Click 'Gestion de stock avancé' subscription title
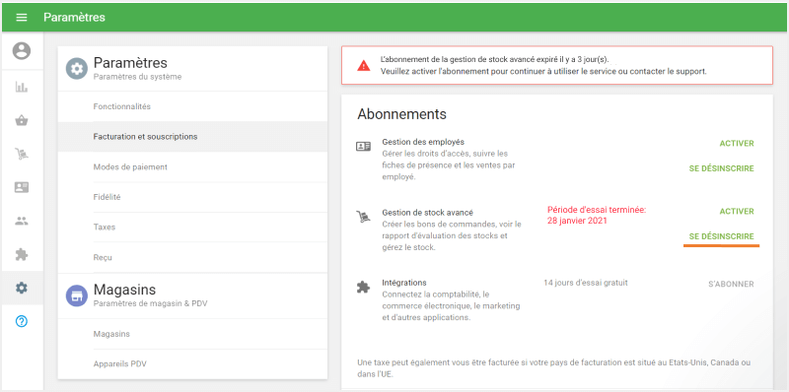789x392 pixels. click(x=428, y=213)
